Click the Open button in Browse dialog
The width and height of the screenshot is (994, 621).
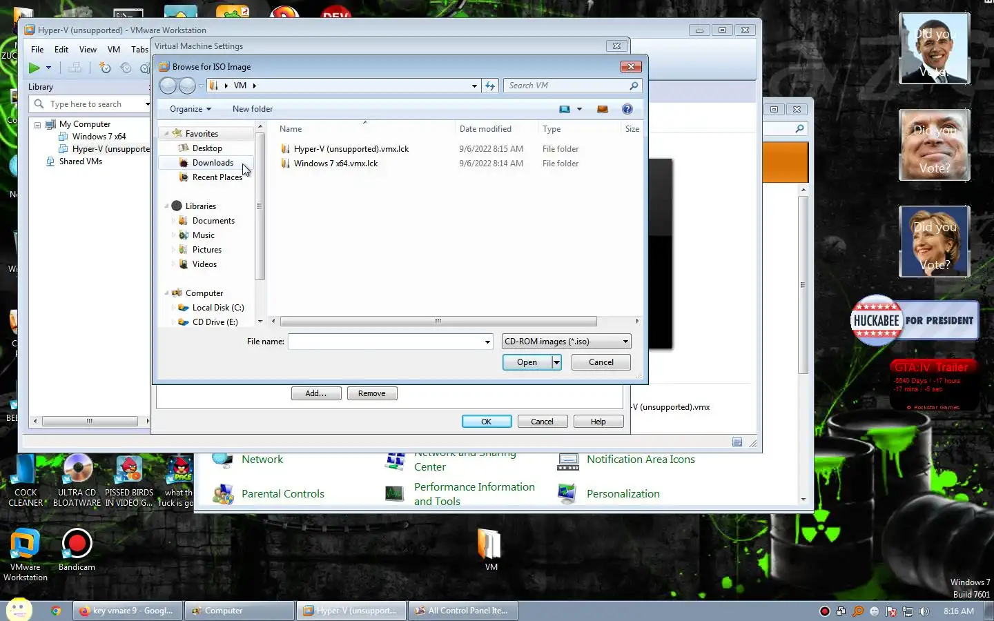pyautogui.click(x=527, y=362)
